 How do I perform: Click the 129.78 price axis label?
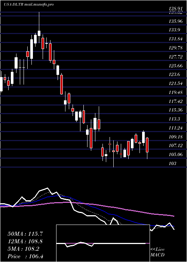(x=177, y=48)
